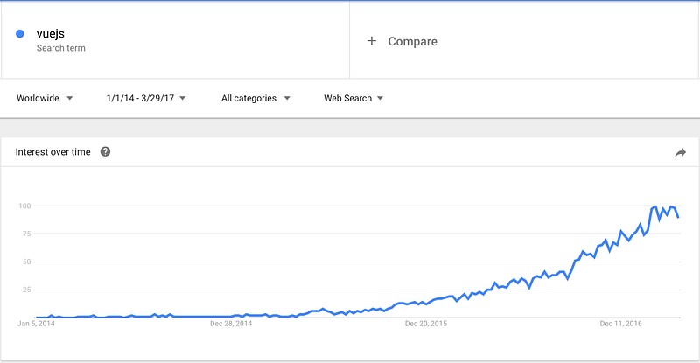Screen dimensions: 700x363
Task: Click the peak of the trend line
Action: (x=655, y=206)
